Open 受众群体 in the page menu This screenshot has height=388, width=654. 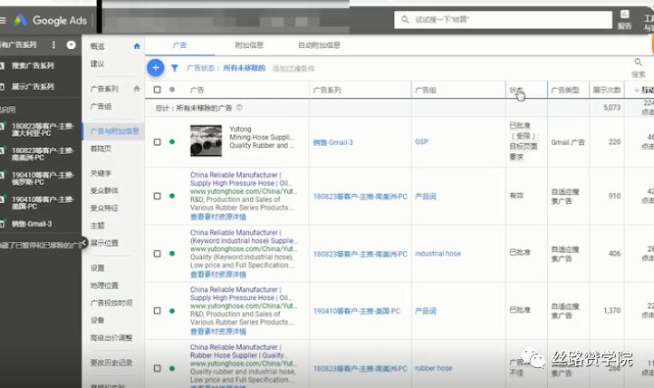click(104, 190)
